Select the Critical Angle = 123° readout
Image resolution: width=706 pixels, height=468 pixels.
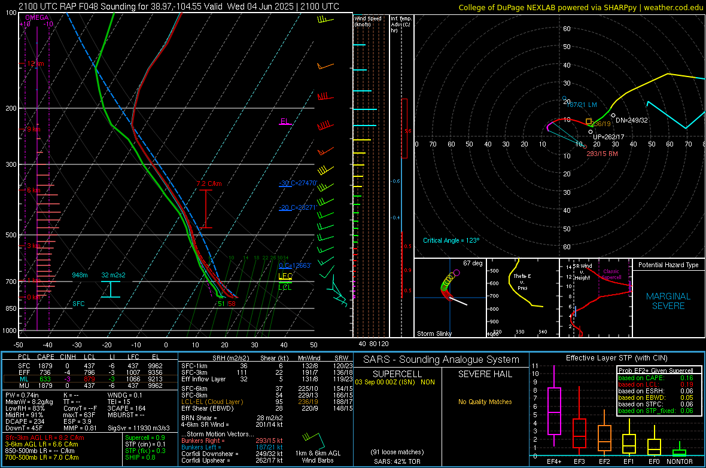pyautogui.click(x=451, y=240)
